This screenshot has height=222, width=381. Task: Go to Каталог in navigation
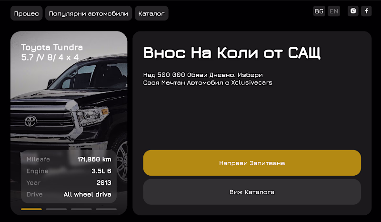[151, 13]
